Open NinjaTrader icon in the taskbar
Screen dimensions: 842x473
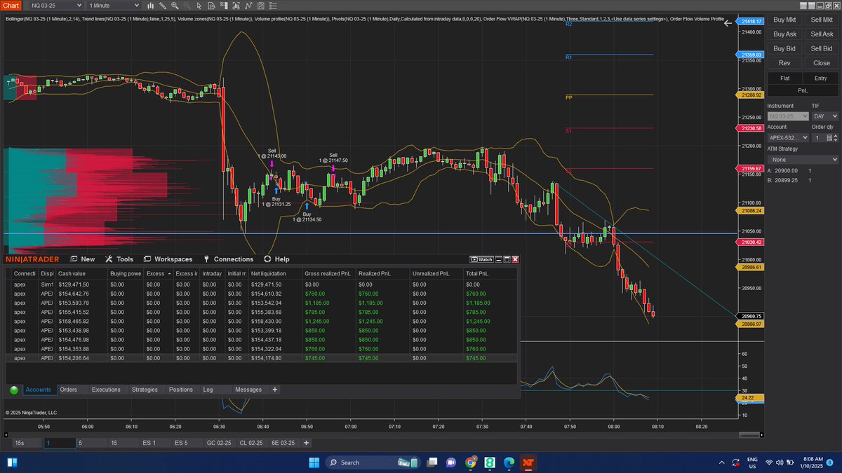(528, 462)
